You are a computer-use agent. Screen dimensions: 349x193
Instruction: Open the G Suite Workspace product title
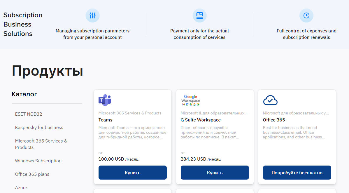(201, 120)
